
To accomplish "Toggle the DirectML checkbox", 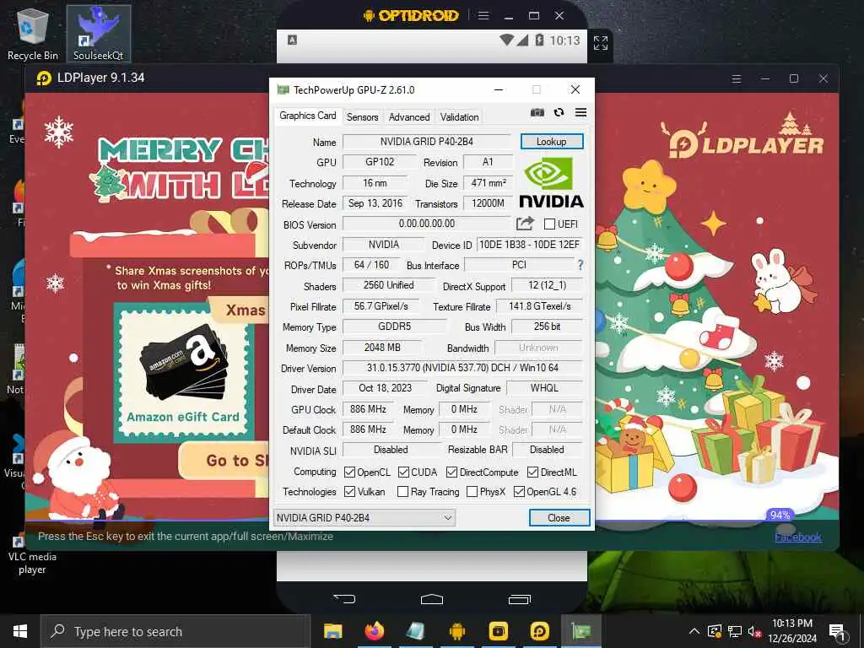I will click(x=533, y=472).
